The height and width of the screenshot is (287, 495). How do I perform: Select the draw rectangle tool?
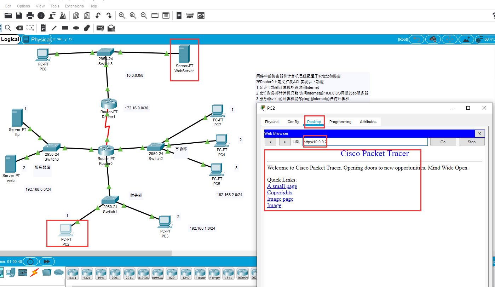[65, 28]
